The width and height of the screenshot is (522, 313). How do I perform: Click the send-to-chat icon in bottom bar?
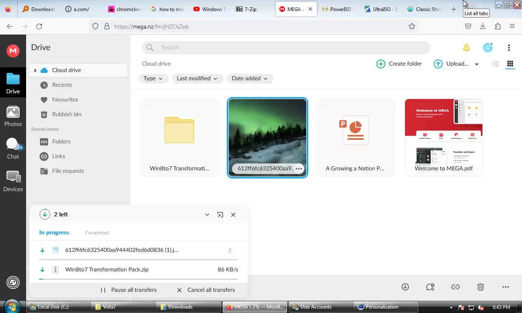click(x=430, y=287)
